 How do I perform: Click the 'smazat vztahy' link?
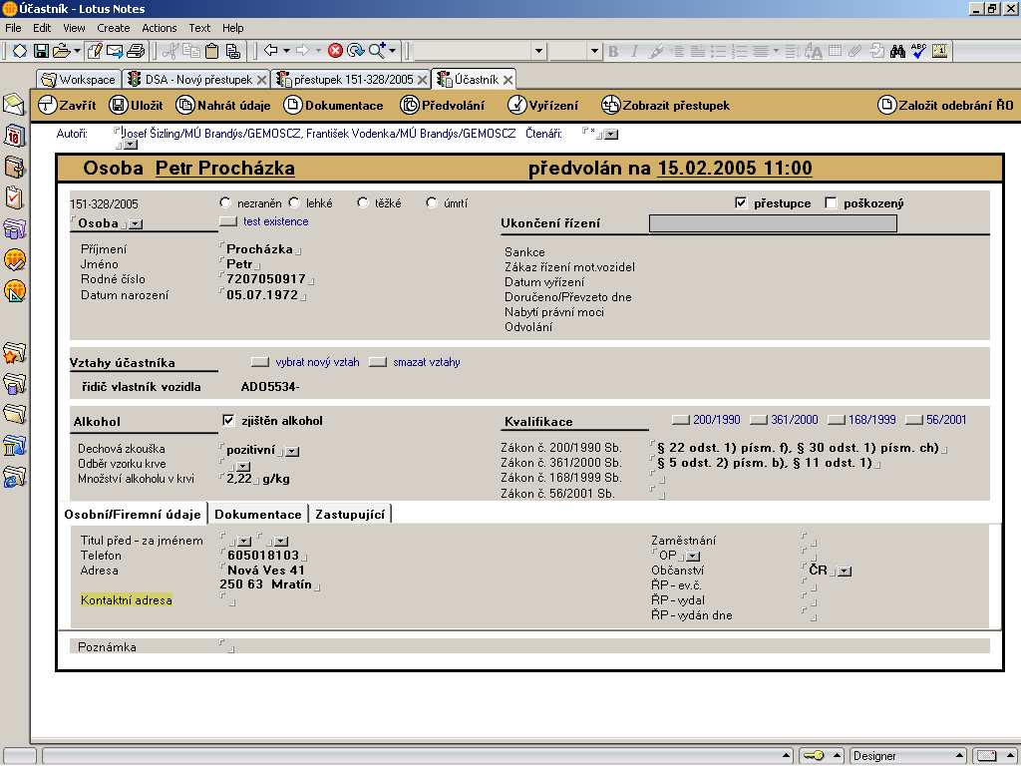tap(427, 362)
